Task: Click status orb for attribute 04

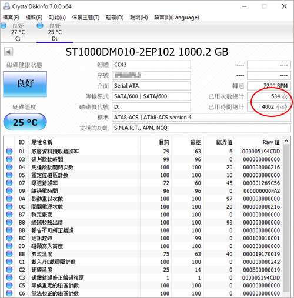Action: click(9, 167)
